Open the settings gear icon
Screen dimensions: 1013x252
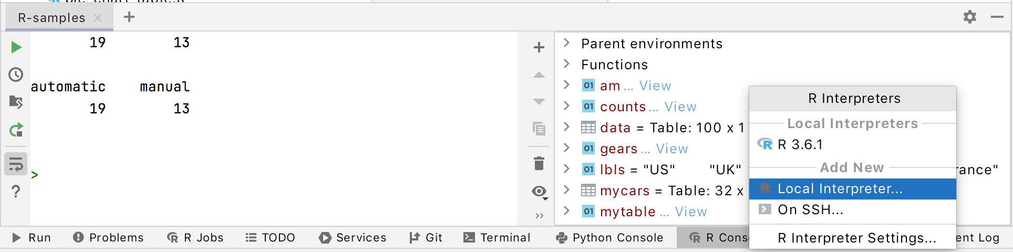point(970,17)
